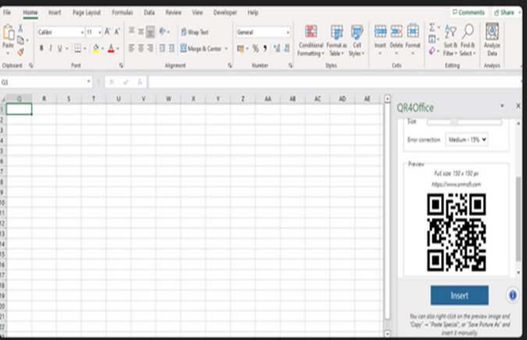Viewport: 527px width, 340px height.
Task: Toggle Wrap Text
Action: (x=195, y=32)
